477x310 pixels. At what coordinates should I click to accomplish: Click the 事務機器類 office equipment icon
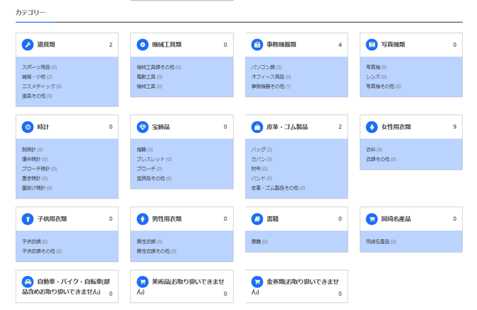[x=257, y=45]
